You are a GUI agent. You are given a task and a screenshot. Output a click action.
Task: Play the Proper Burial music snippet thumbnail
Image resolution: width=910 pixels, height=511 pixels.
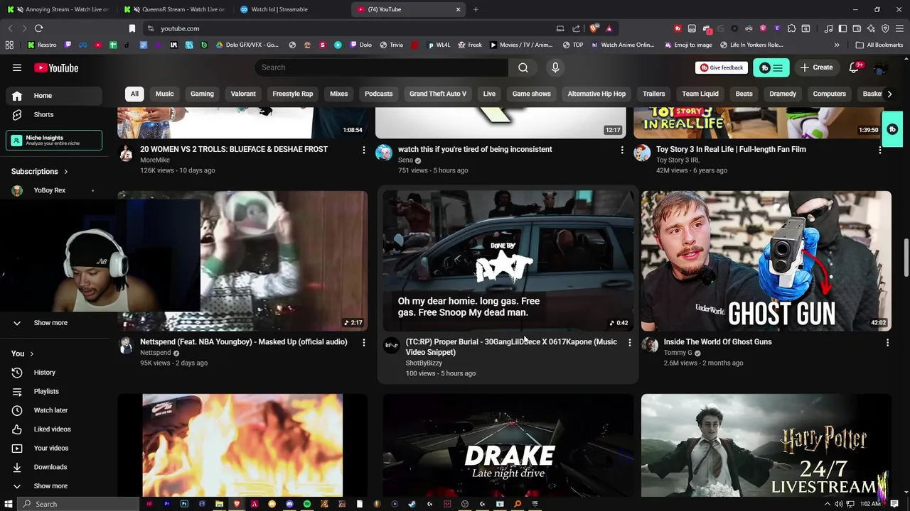click(508, 260)
